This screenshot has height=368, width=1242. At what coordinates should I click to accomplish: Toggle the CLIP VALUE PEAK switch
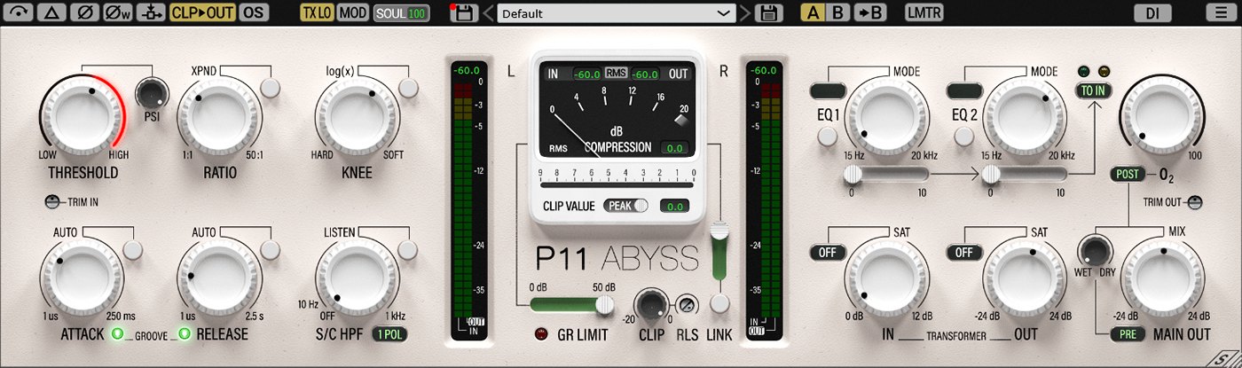(626, 206)
